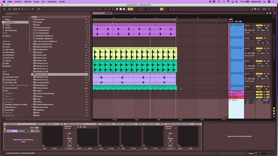The image size is (278, 156).
Task: Click the yellow drums collection color dot
Action: [x=3, y=25]
